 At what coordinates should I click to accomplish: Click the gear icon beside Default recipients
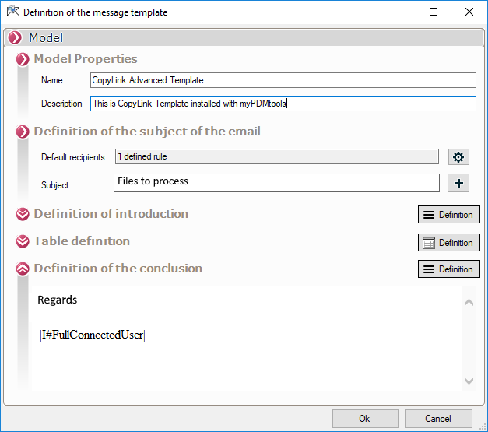(x=458, y=157)
